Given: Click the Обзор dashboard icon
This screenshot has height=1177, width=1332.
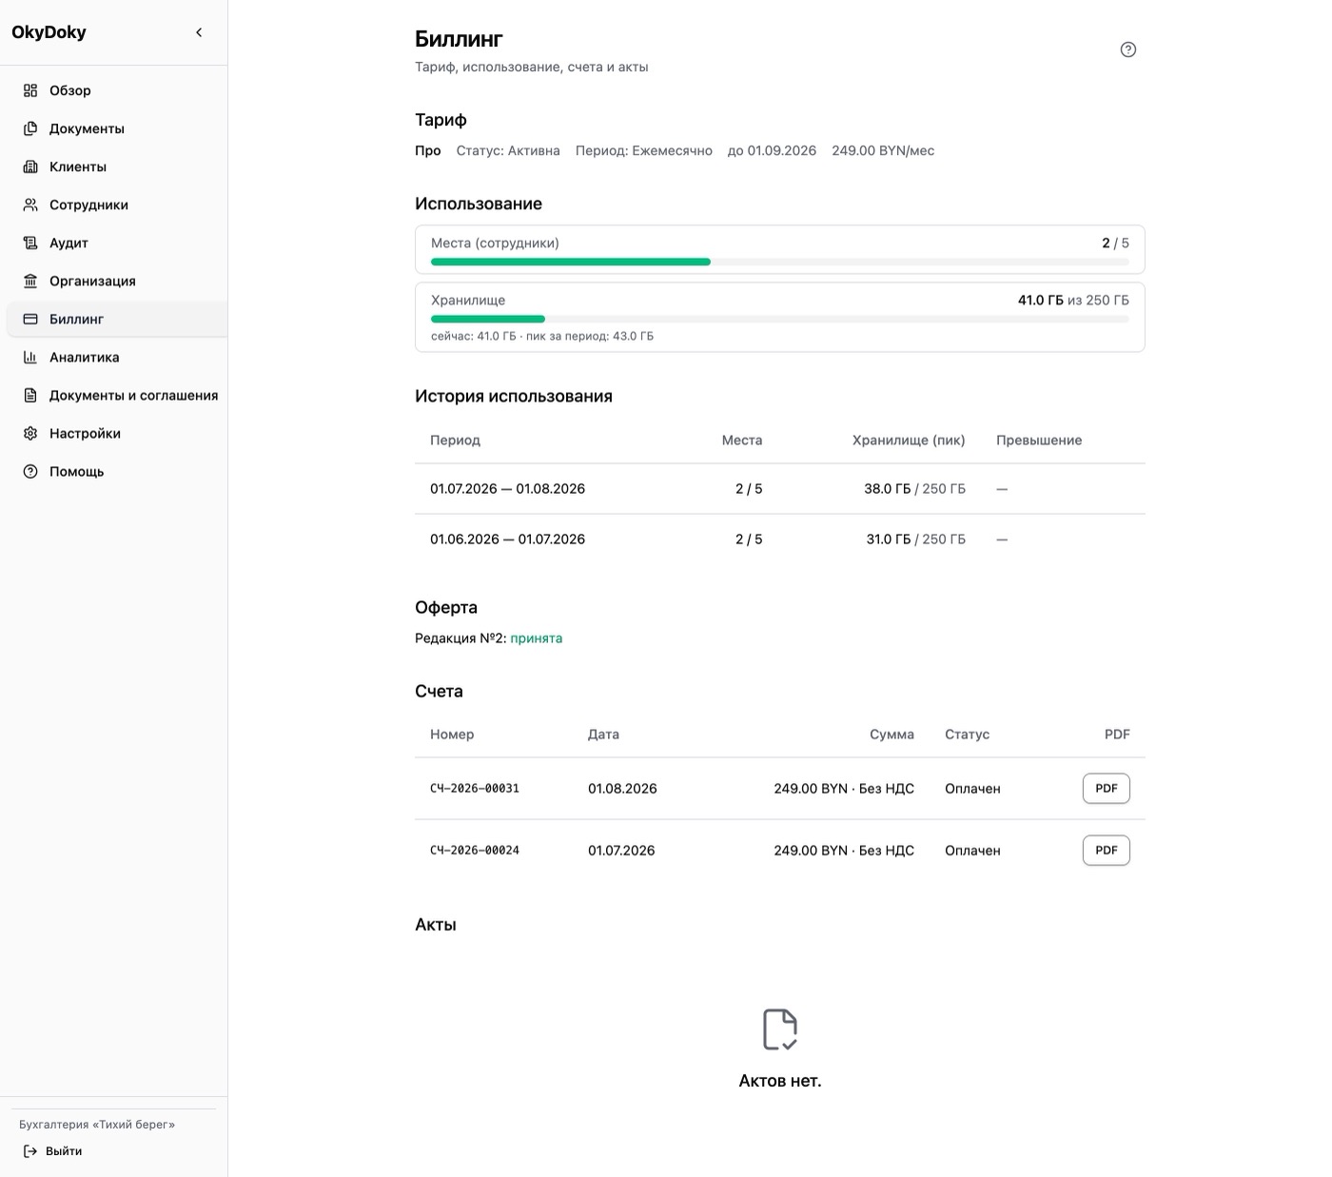Looking at the screenshot, I should click(x=30, y=90).
